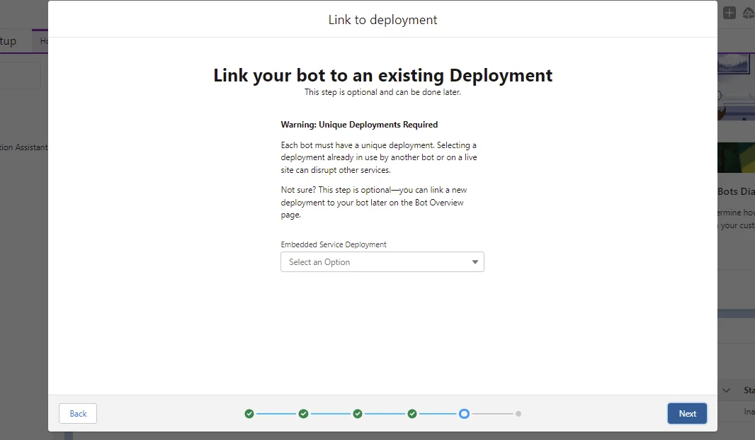Viewport: 755px width, 440px height.
Task: Click the second completed step checkmark
Action: click(303, 413)
